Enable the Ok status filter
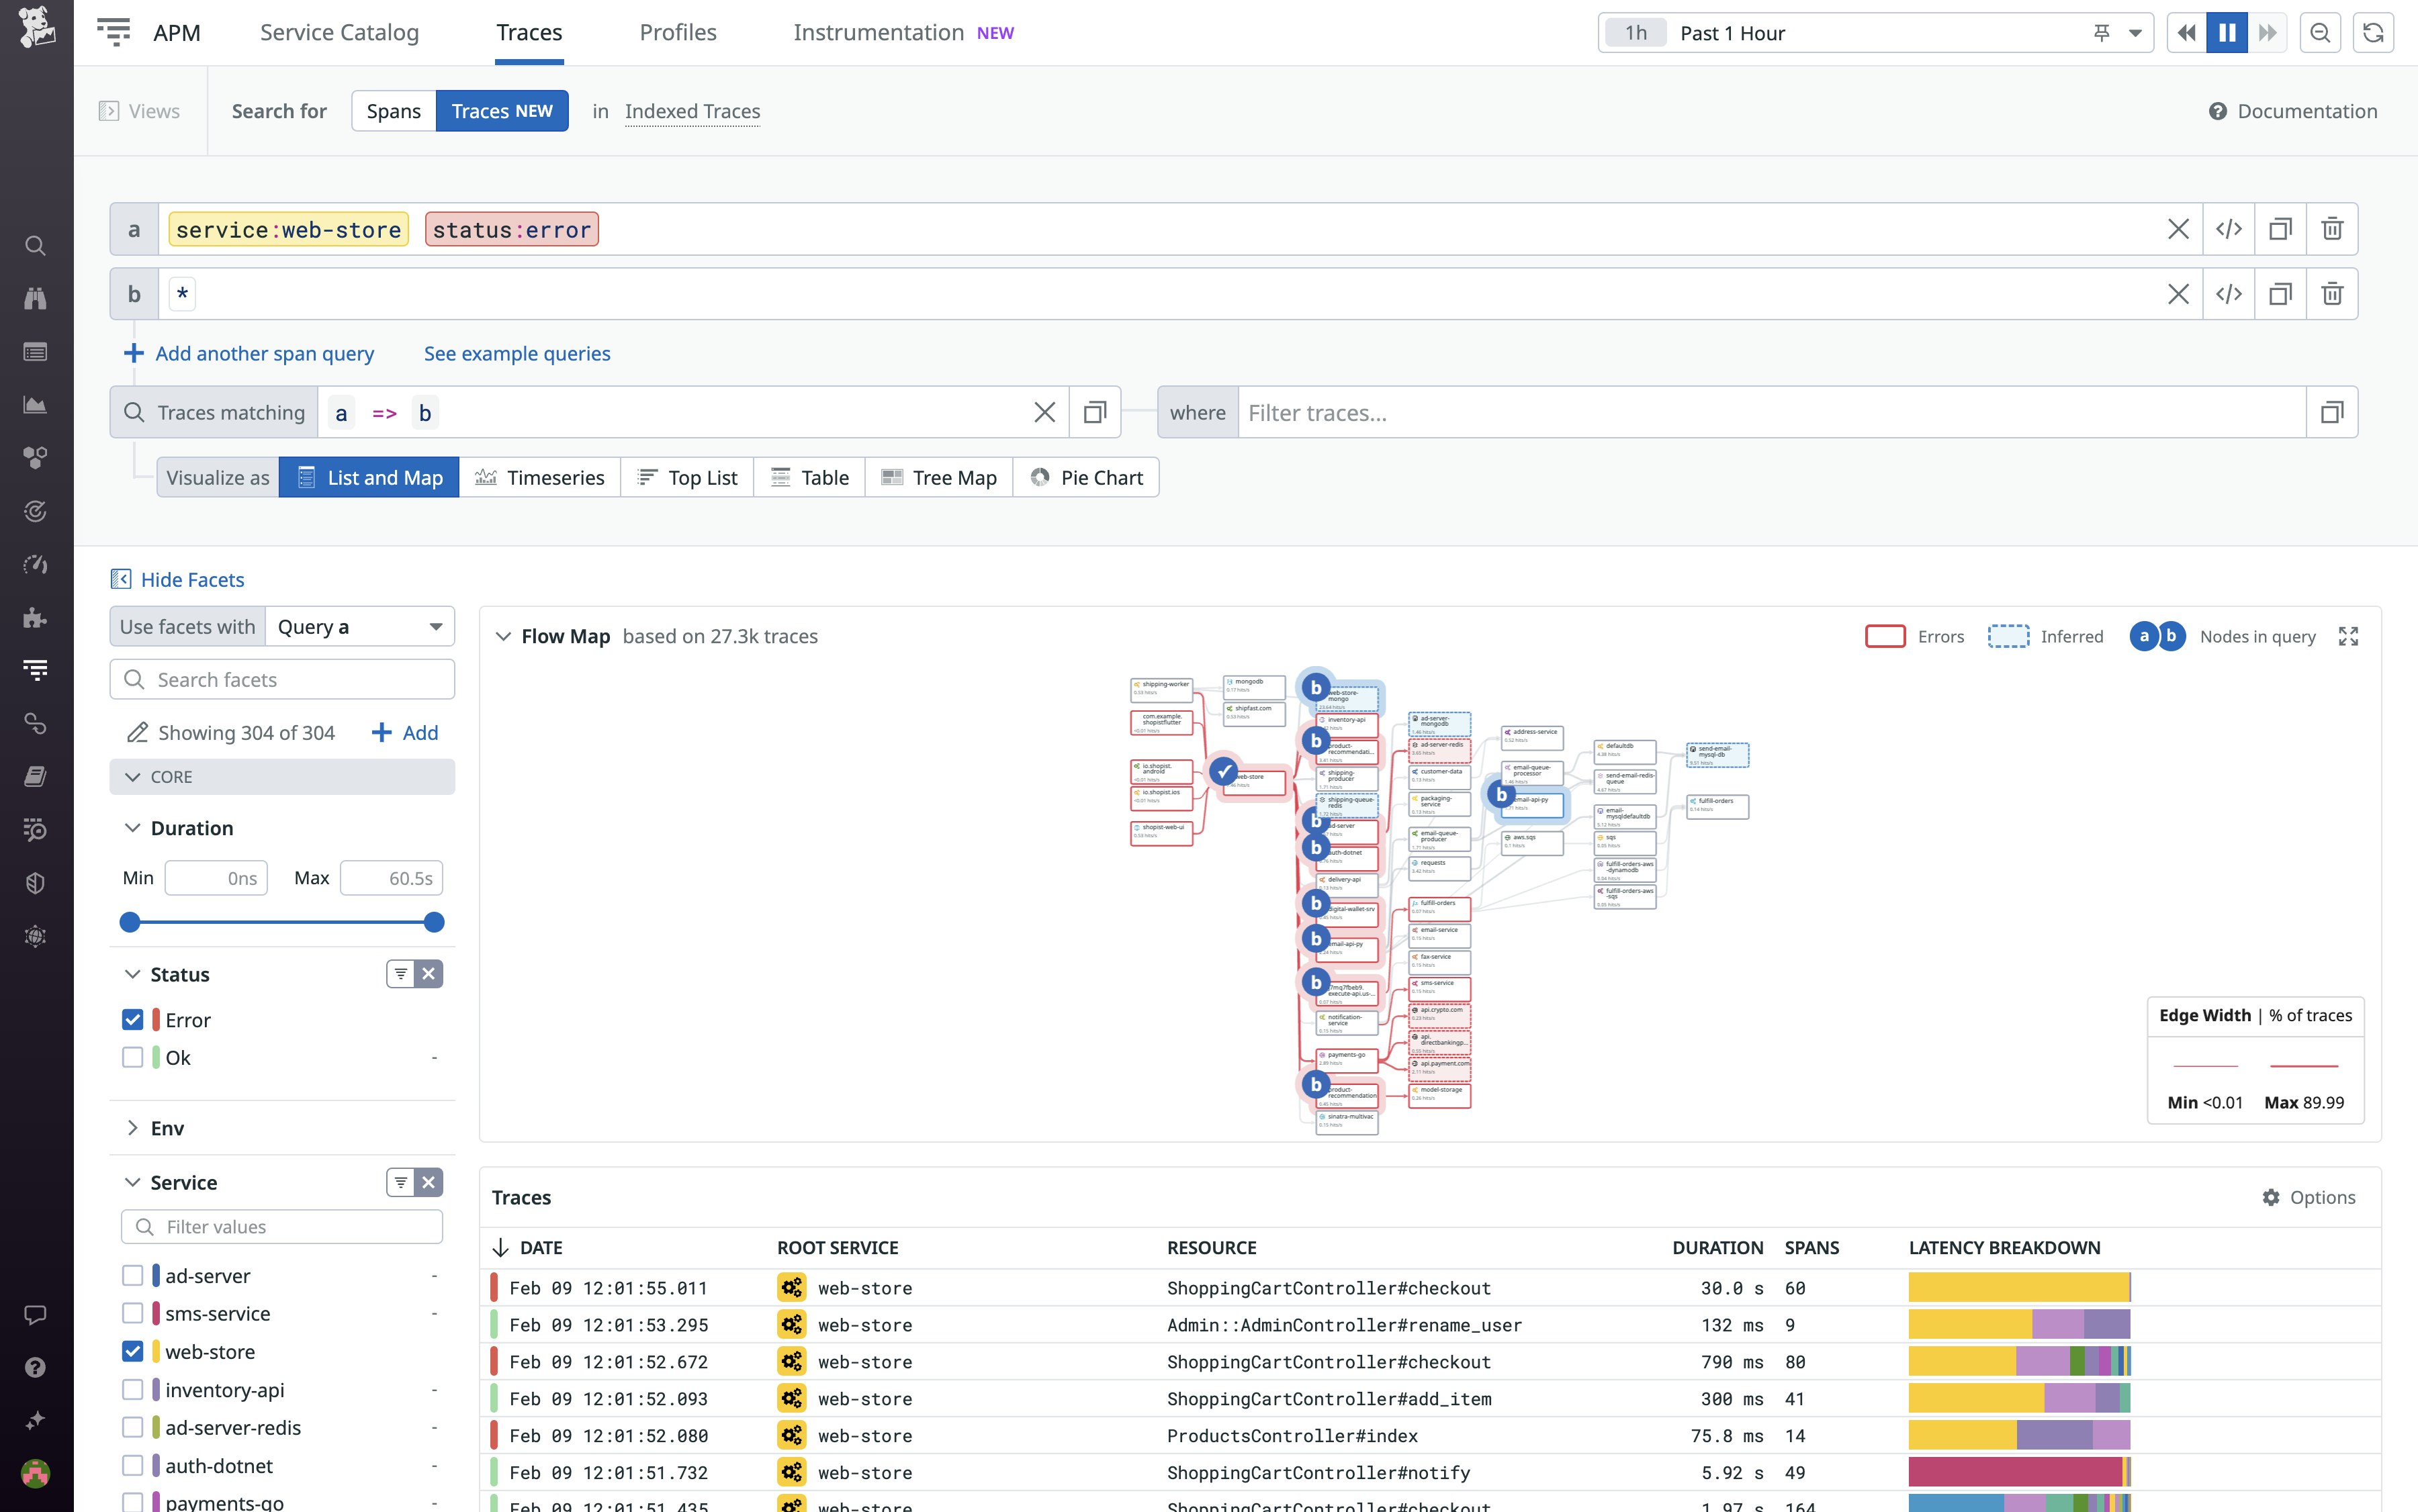Screen dimensions: 2418x1512 [132, 1057]
